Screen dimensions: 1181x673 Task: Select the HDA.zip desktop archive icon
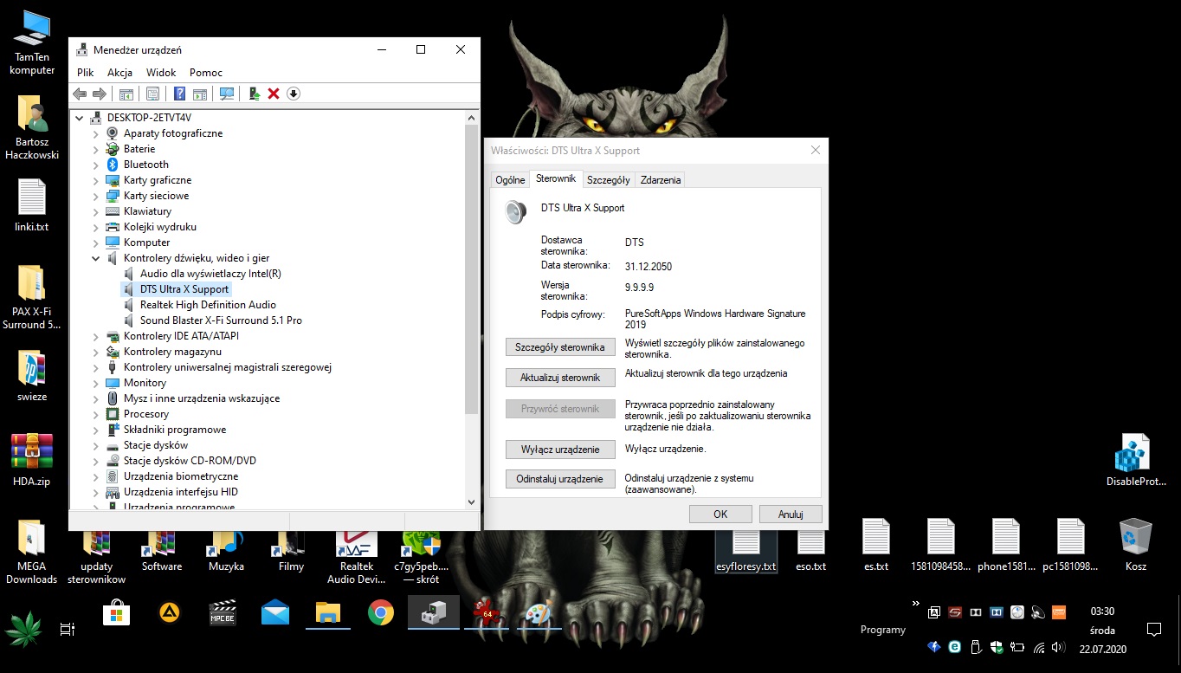(32, 460)
